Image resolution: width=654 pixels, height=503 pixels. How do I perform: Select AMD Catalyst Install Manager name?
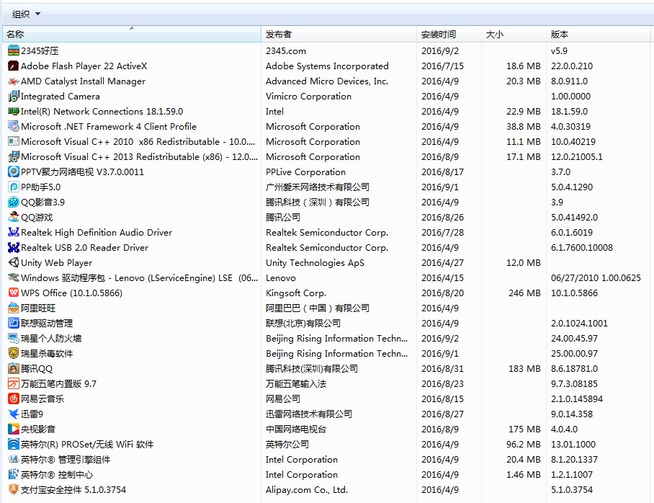83,81
